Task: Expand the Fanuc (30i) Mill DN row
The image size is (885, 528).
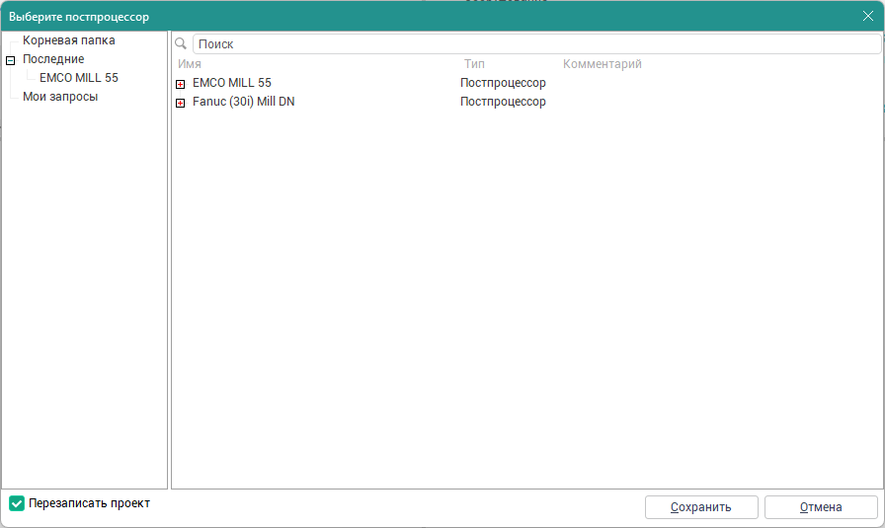Action: coord(180,103)
